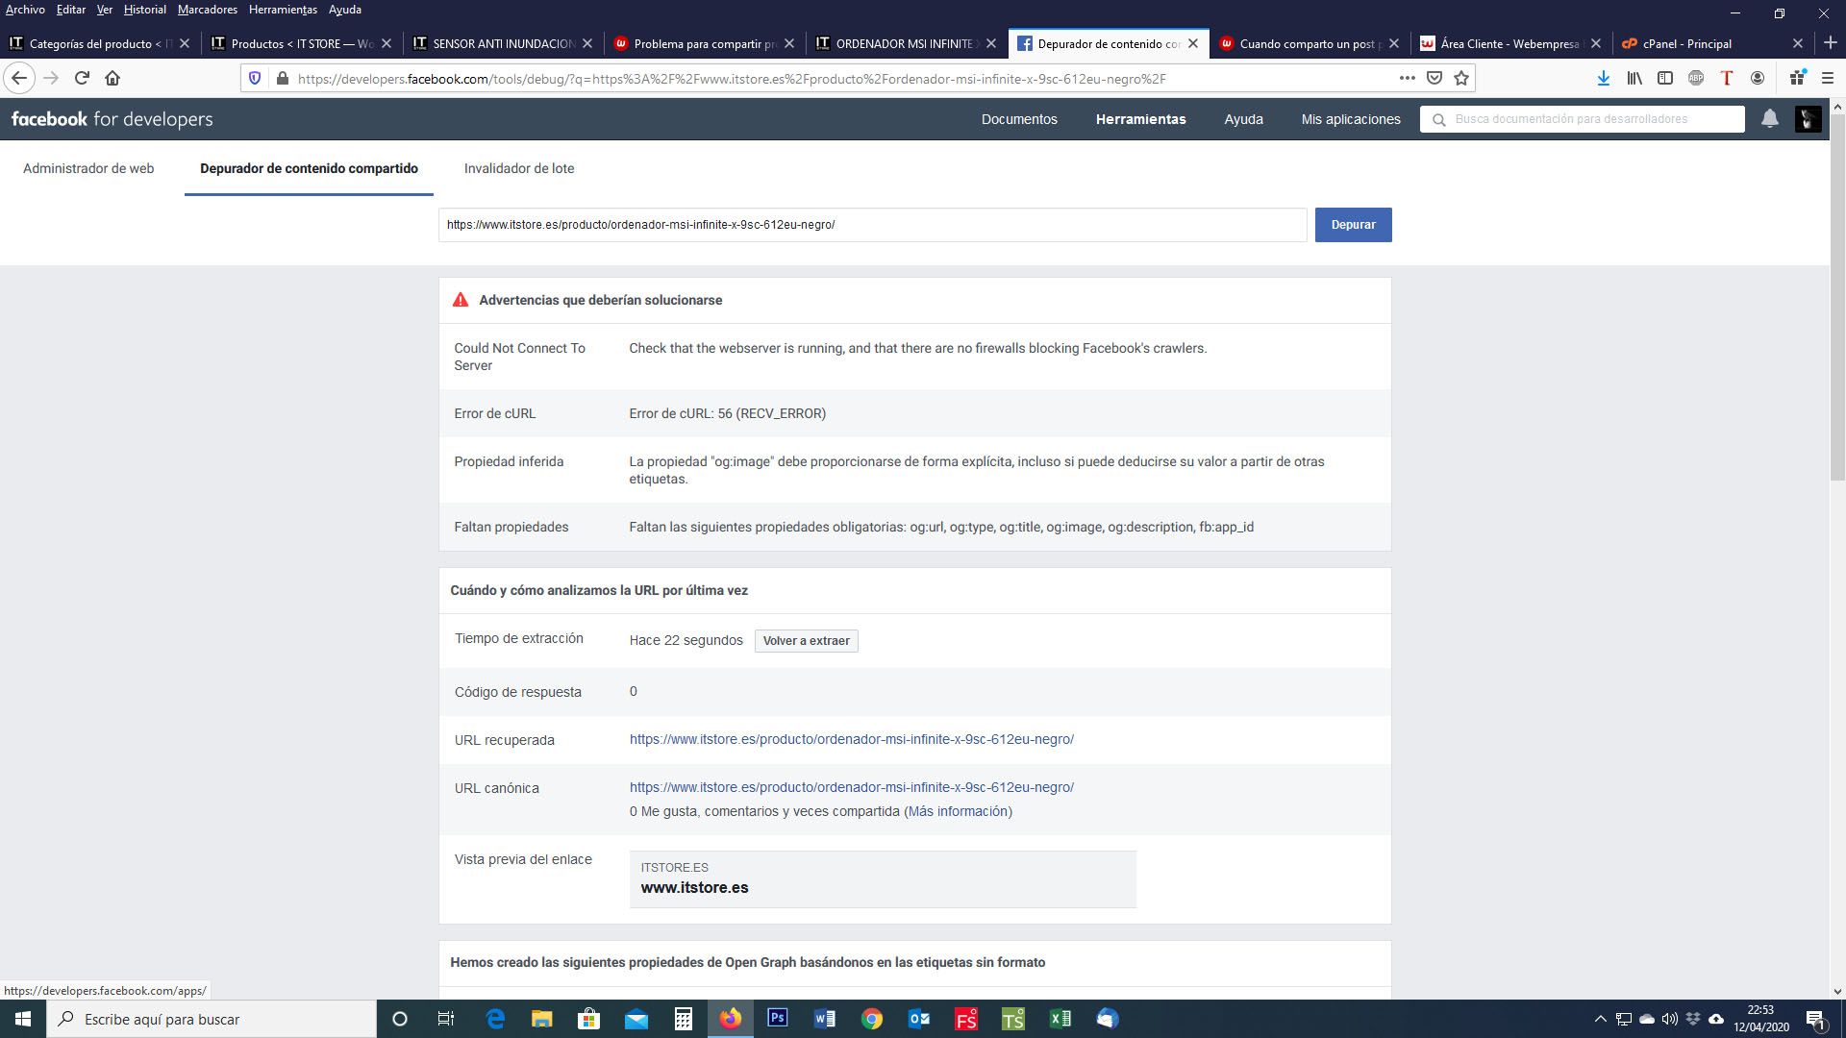The width and height of the screenshot is (1846, 1038).
Task: Switch to cPanel - Principal browser tab
Action: [x=1698, y=43]
